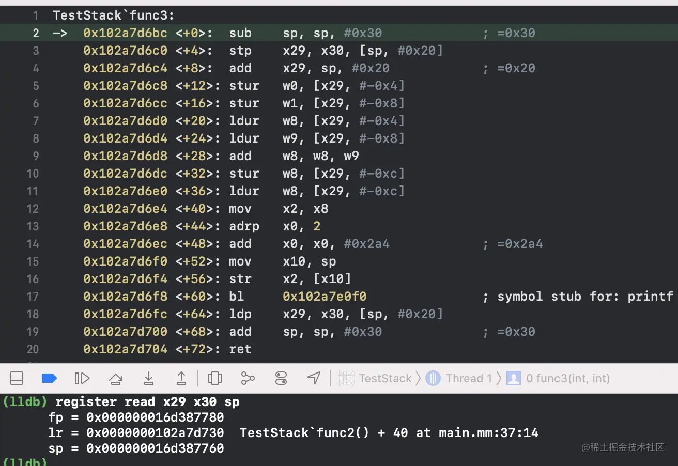Image resolution: width=678 pixels, height=466 pixels.
Task: Open the Environment Overrides icon
Action: coord(281,378)
